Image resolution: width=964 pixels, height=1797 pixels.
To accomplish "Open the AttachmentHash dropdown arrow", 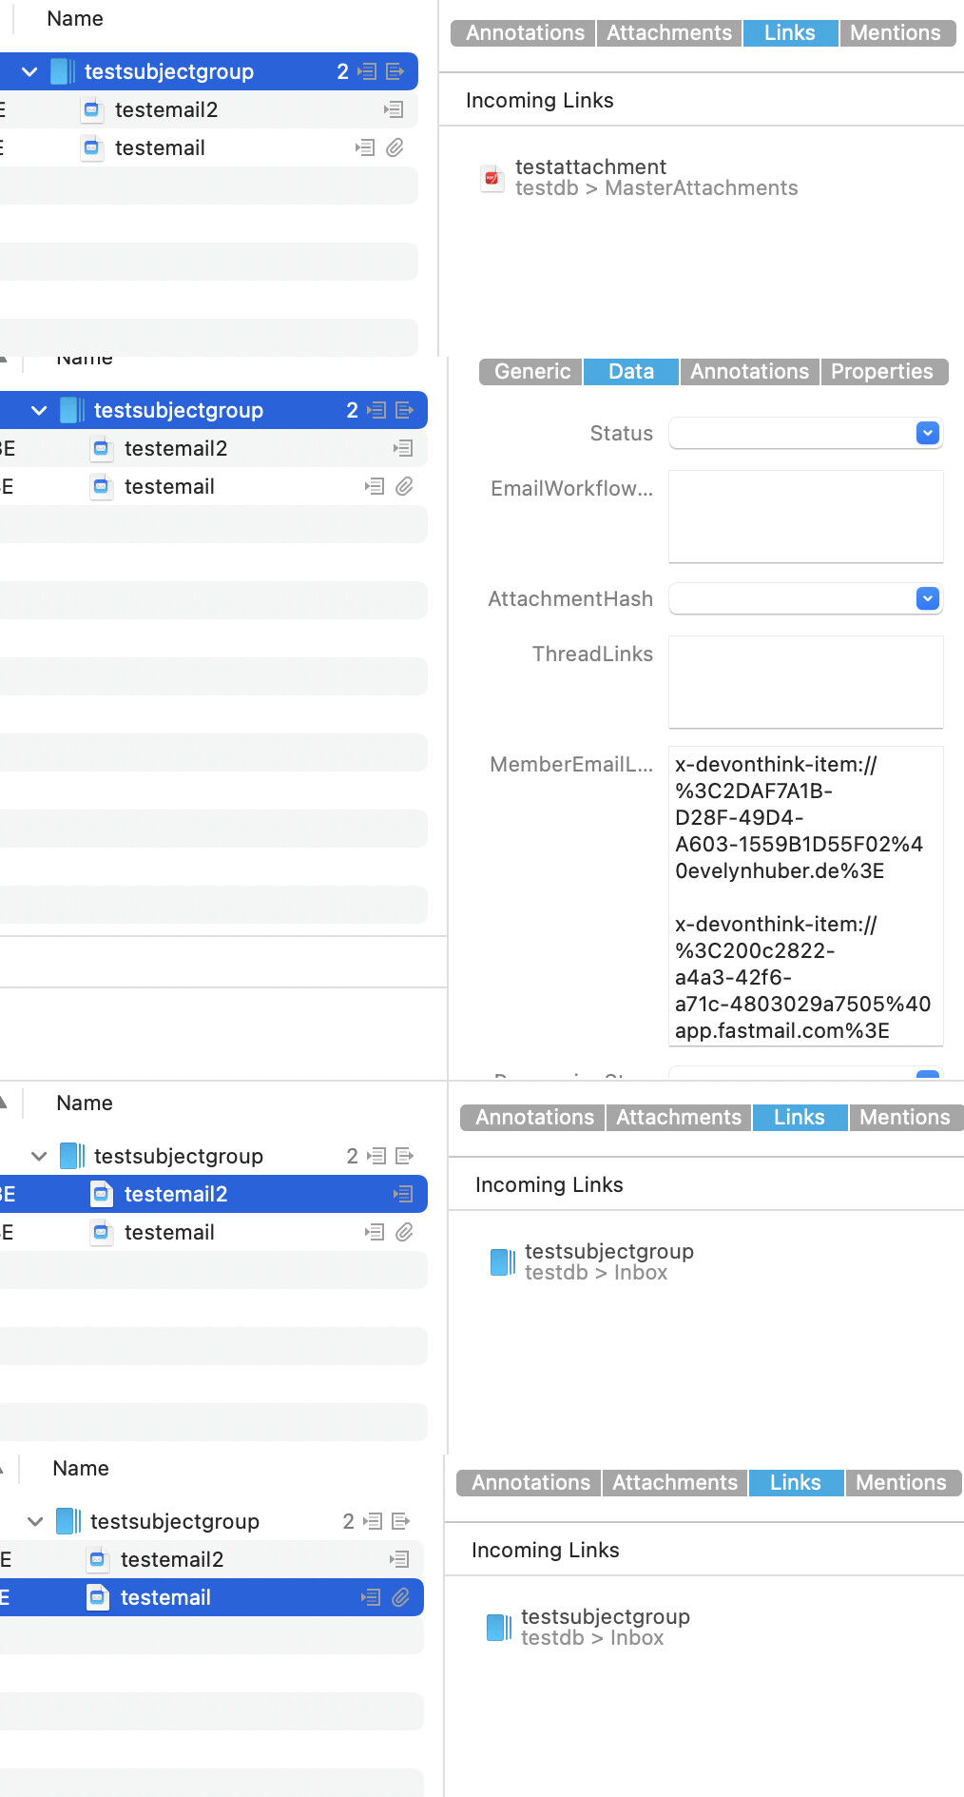I will [927, 598].
